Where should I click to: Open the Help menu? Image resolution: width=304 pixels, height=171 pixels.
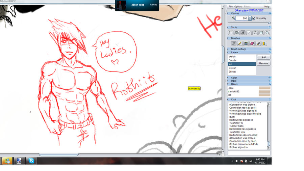tap(267, 7)
